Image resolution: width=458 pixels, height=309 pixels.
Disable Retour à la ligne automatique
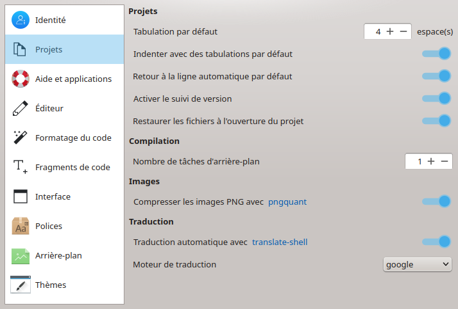[x=436, y=76]
